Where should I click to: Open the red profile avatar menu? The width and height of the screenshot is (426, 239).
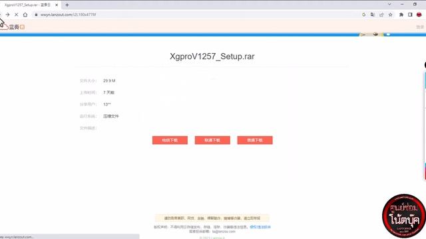click(x=419, y=15)
